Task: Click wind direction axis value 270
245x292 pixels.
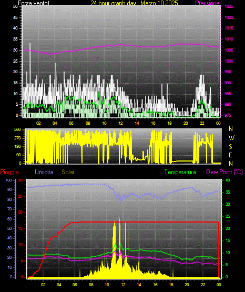Action: pos(17,138)
